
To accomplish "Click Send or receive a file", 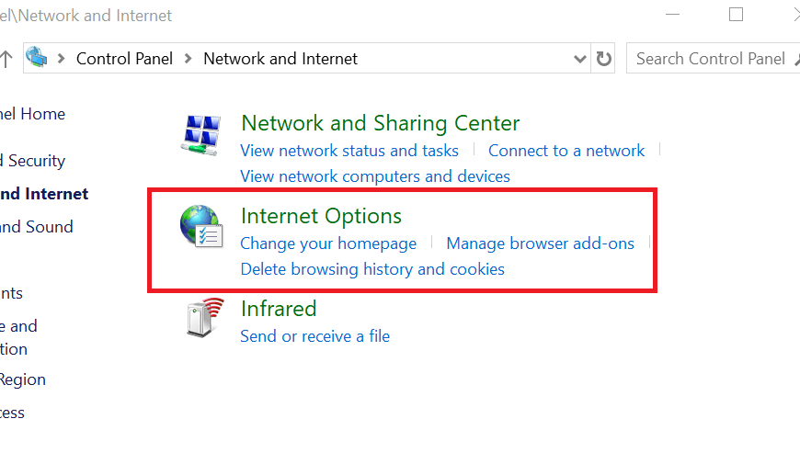I will (315, 336).
